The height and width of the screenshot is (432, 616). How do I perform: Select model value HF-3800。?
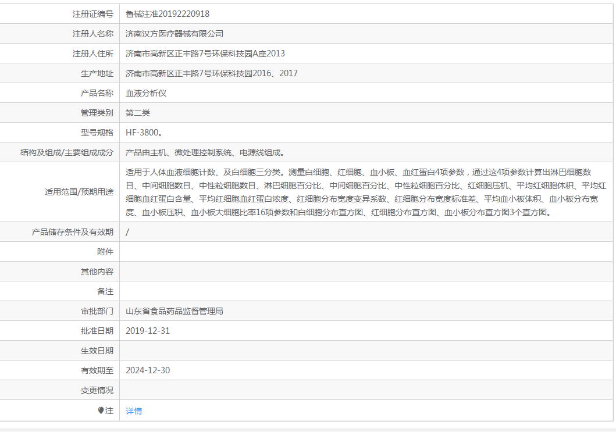point(144,133)
